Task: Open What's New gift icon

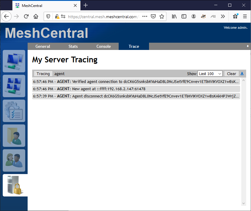Action: point(235,16)
